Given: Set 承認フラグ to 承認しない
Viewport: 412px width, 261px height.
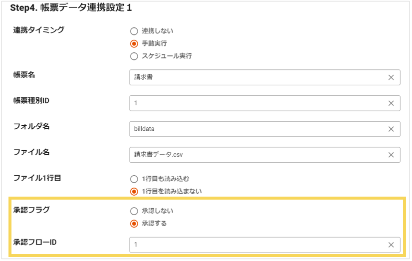Looking at the screenshot, I should 134,211.
